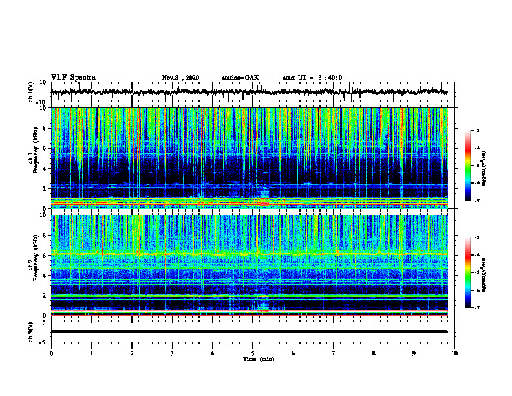Click the time axis tick label "9"
The image size is (512, 396).
tap(414, 353)
